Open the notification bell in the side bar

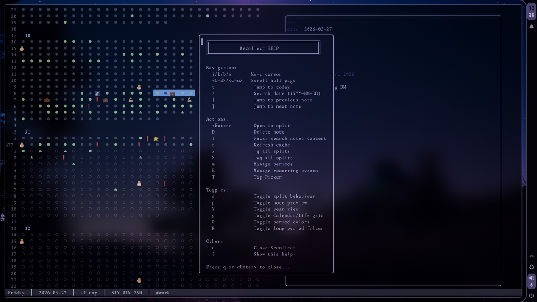tap(532, 26)
